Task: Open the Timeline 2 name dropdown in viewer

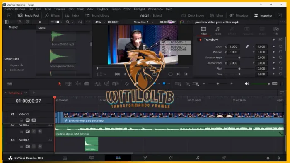Action: coord(152,22)
